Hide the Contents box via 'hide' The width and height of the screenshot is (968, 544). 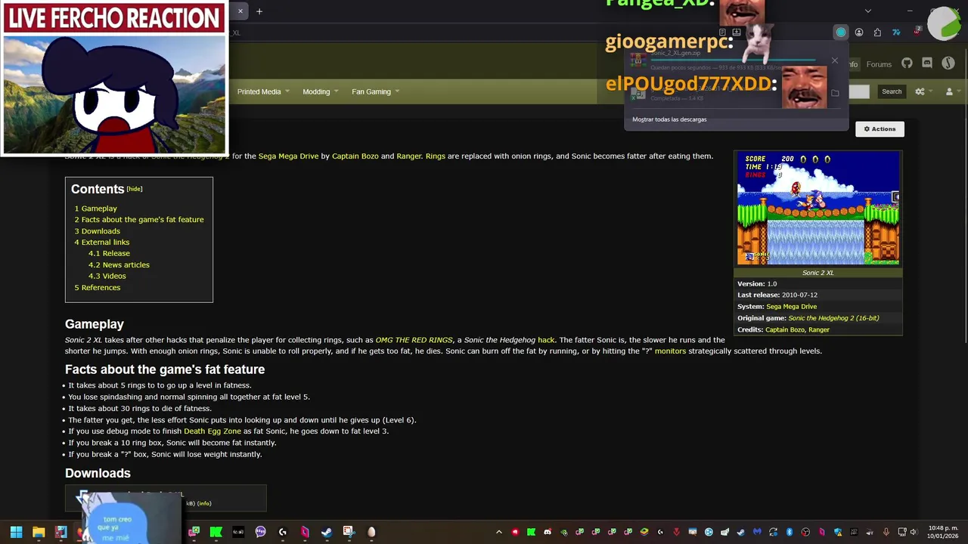click(135, 189)
